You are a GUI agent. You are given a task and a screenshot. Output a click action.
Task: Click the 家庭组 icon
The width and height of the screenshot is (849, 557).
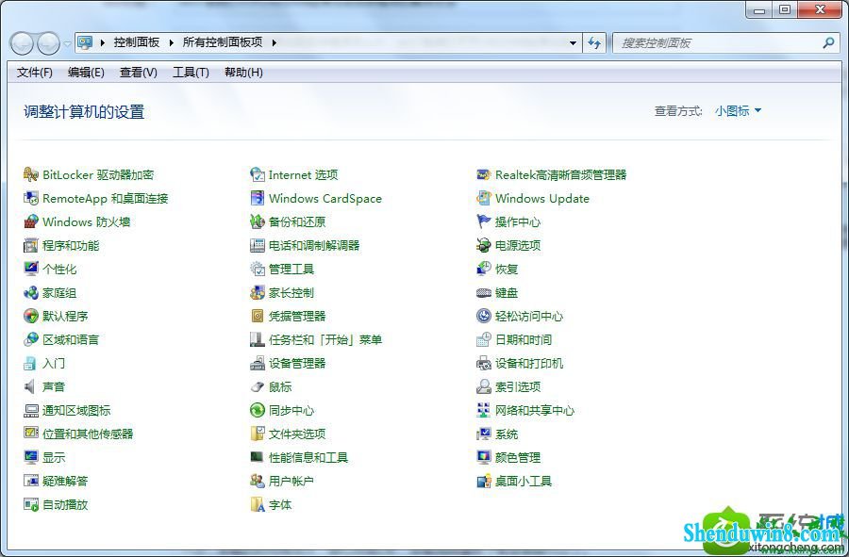[31, 292]
